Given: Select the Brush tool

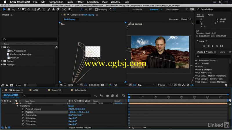Looking at the screenshot, I should pos(49,9).
